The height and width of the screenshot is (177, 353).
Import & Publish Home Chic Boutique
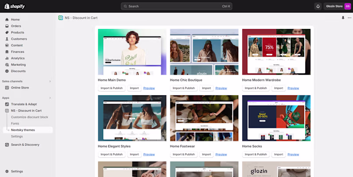click(x=184, y=88)
